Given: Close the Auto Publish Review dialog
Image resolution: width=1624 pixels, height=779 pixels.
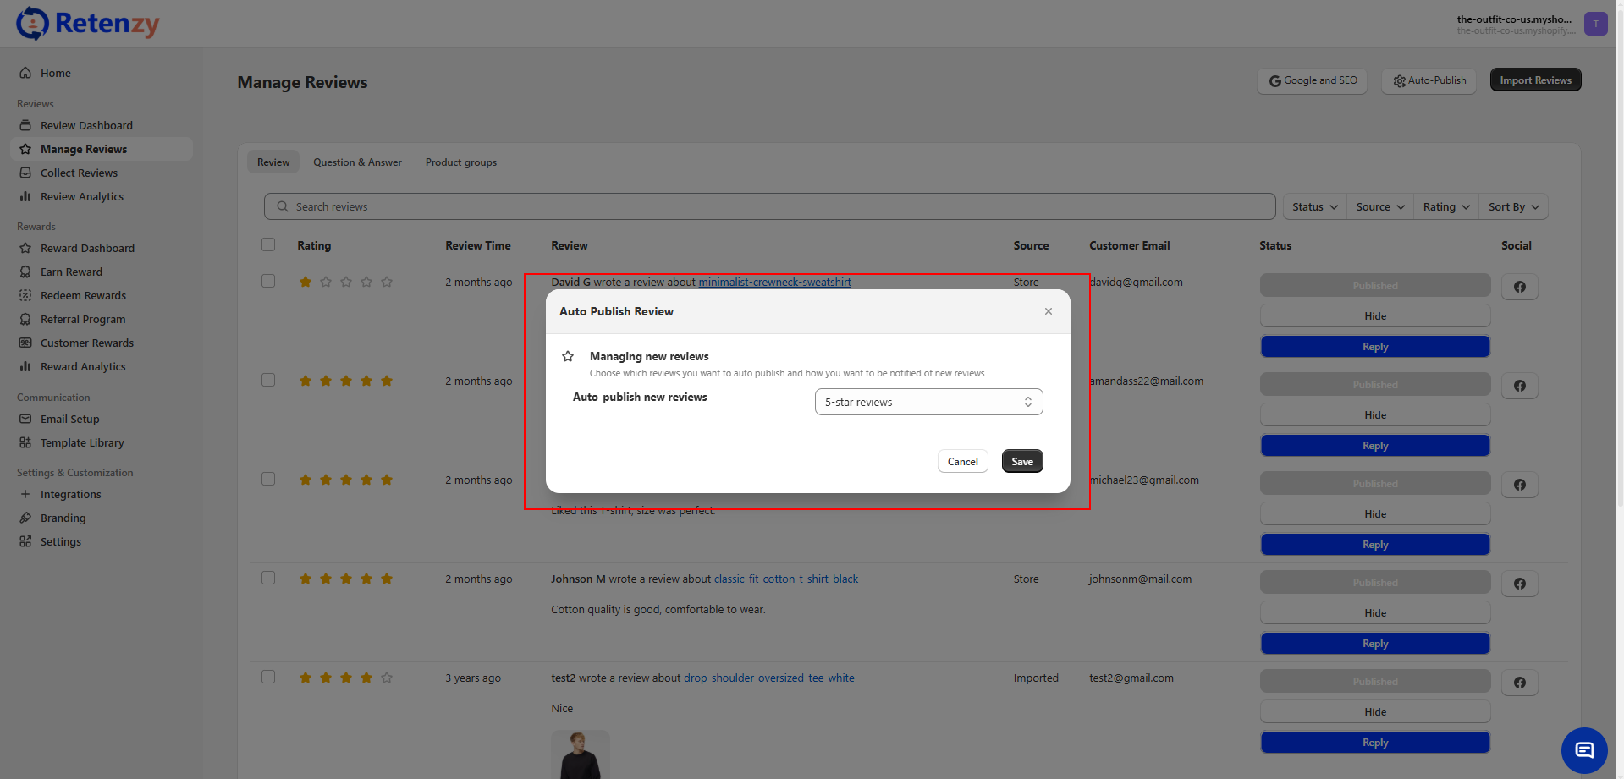Looking at the screenshot, I should [1049, 311].
